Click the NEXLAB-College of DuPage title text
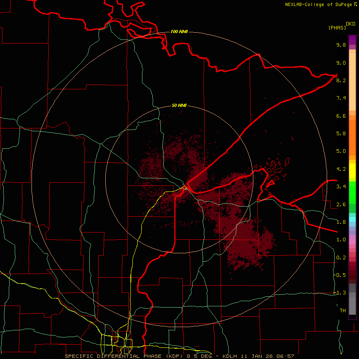Screen dimensions: 359x359 318,4
